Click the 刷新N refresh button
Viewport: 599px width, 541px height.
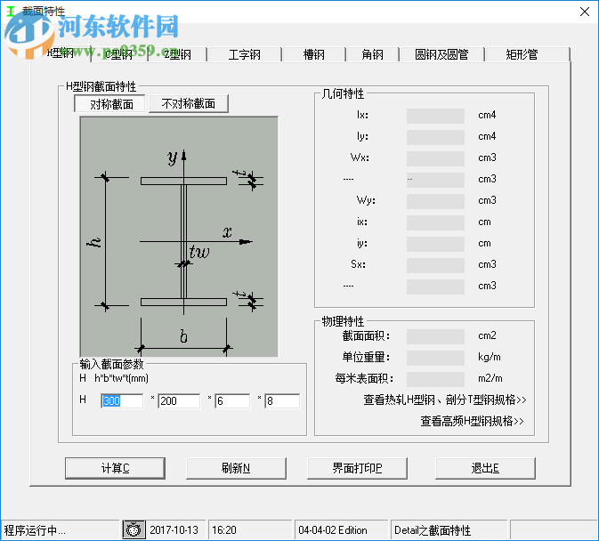pos(236,468)
